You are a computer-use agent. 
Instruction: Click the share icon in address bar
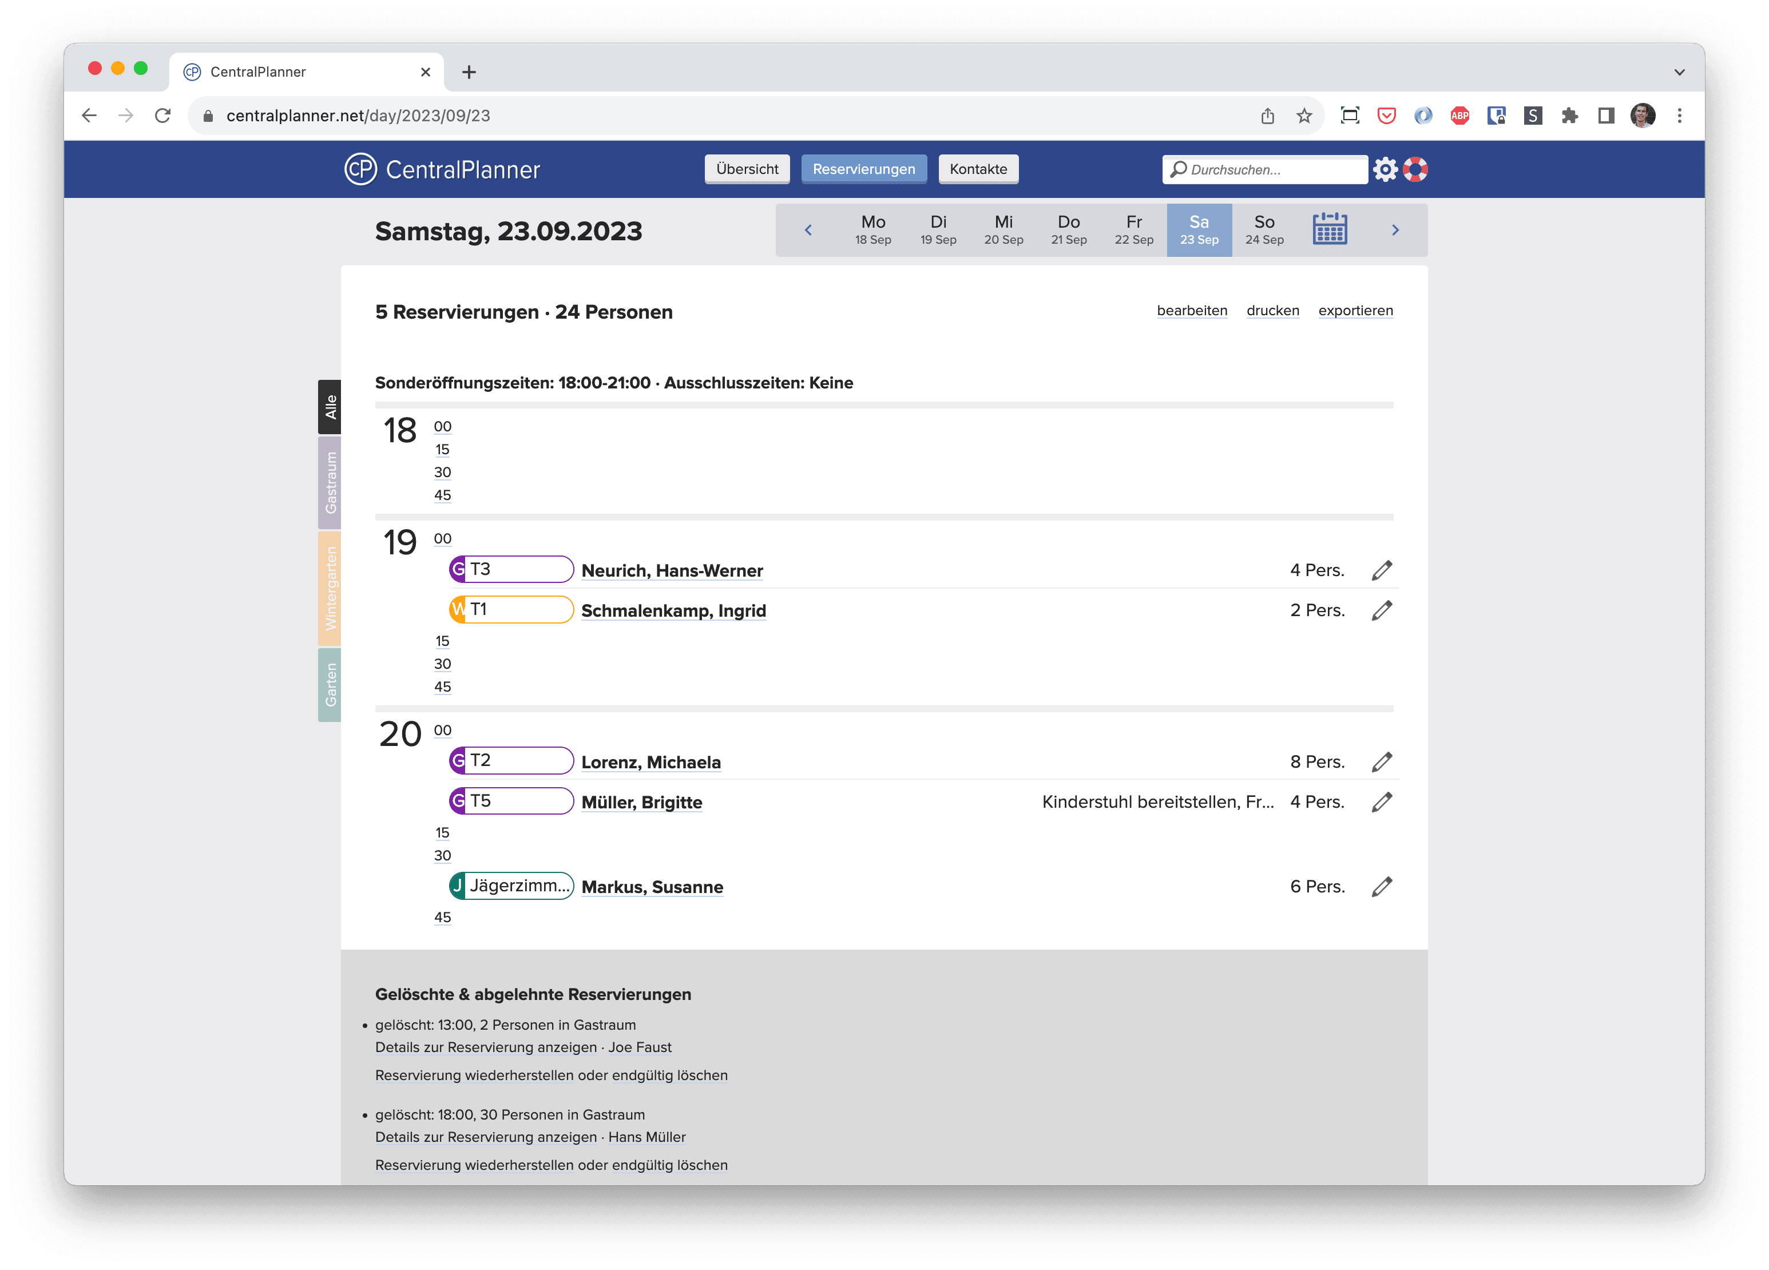(1267, 116)
